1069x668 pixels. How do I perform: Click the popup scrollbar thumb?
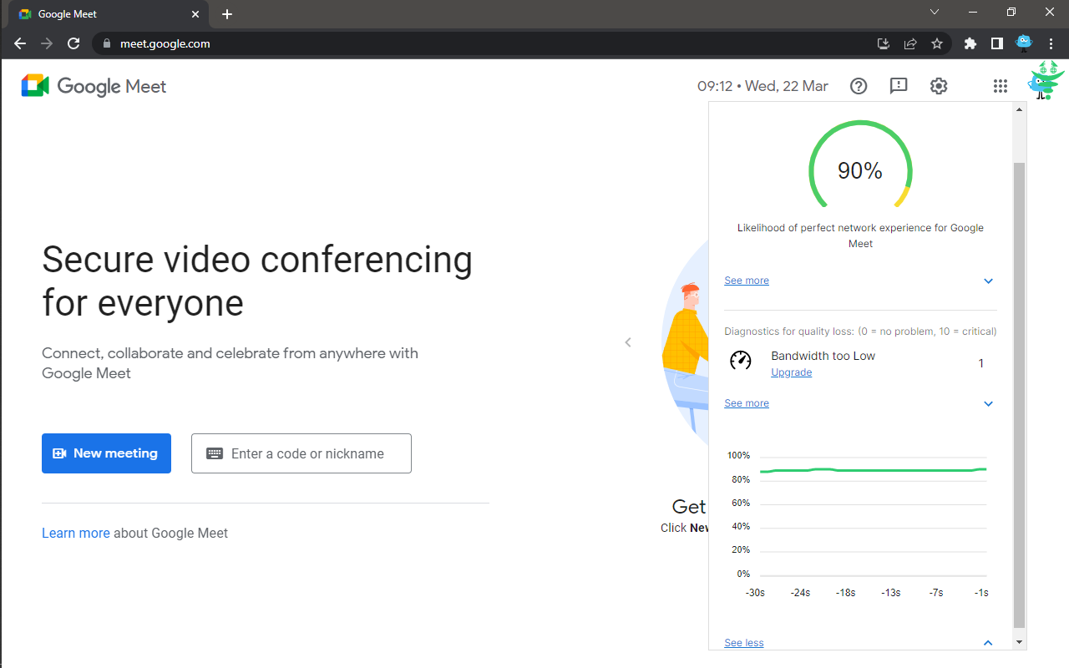point(1018,395)
